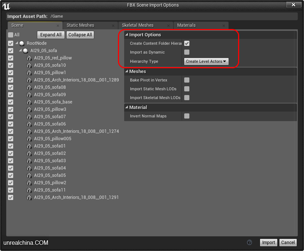
Task: Enable Bake Pivot in Vertex checkbox
Action: [187, 80]
